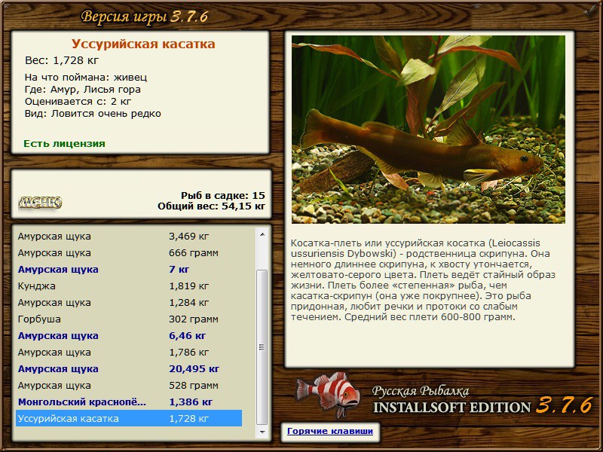Select Амурская щука 528 грамм row

point(129,385)
